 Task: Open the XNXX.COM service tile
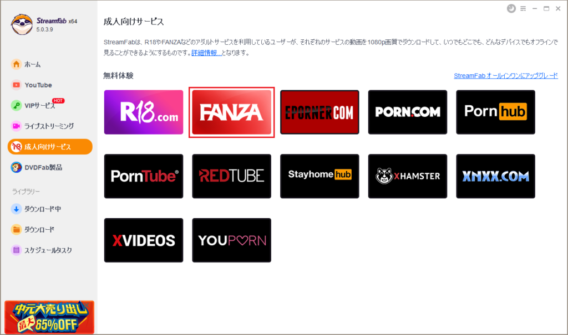tap(496, 176)
